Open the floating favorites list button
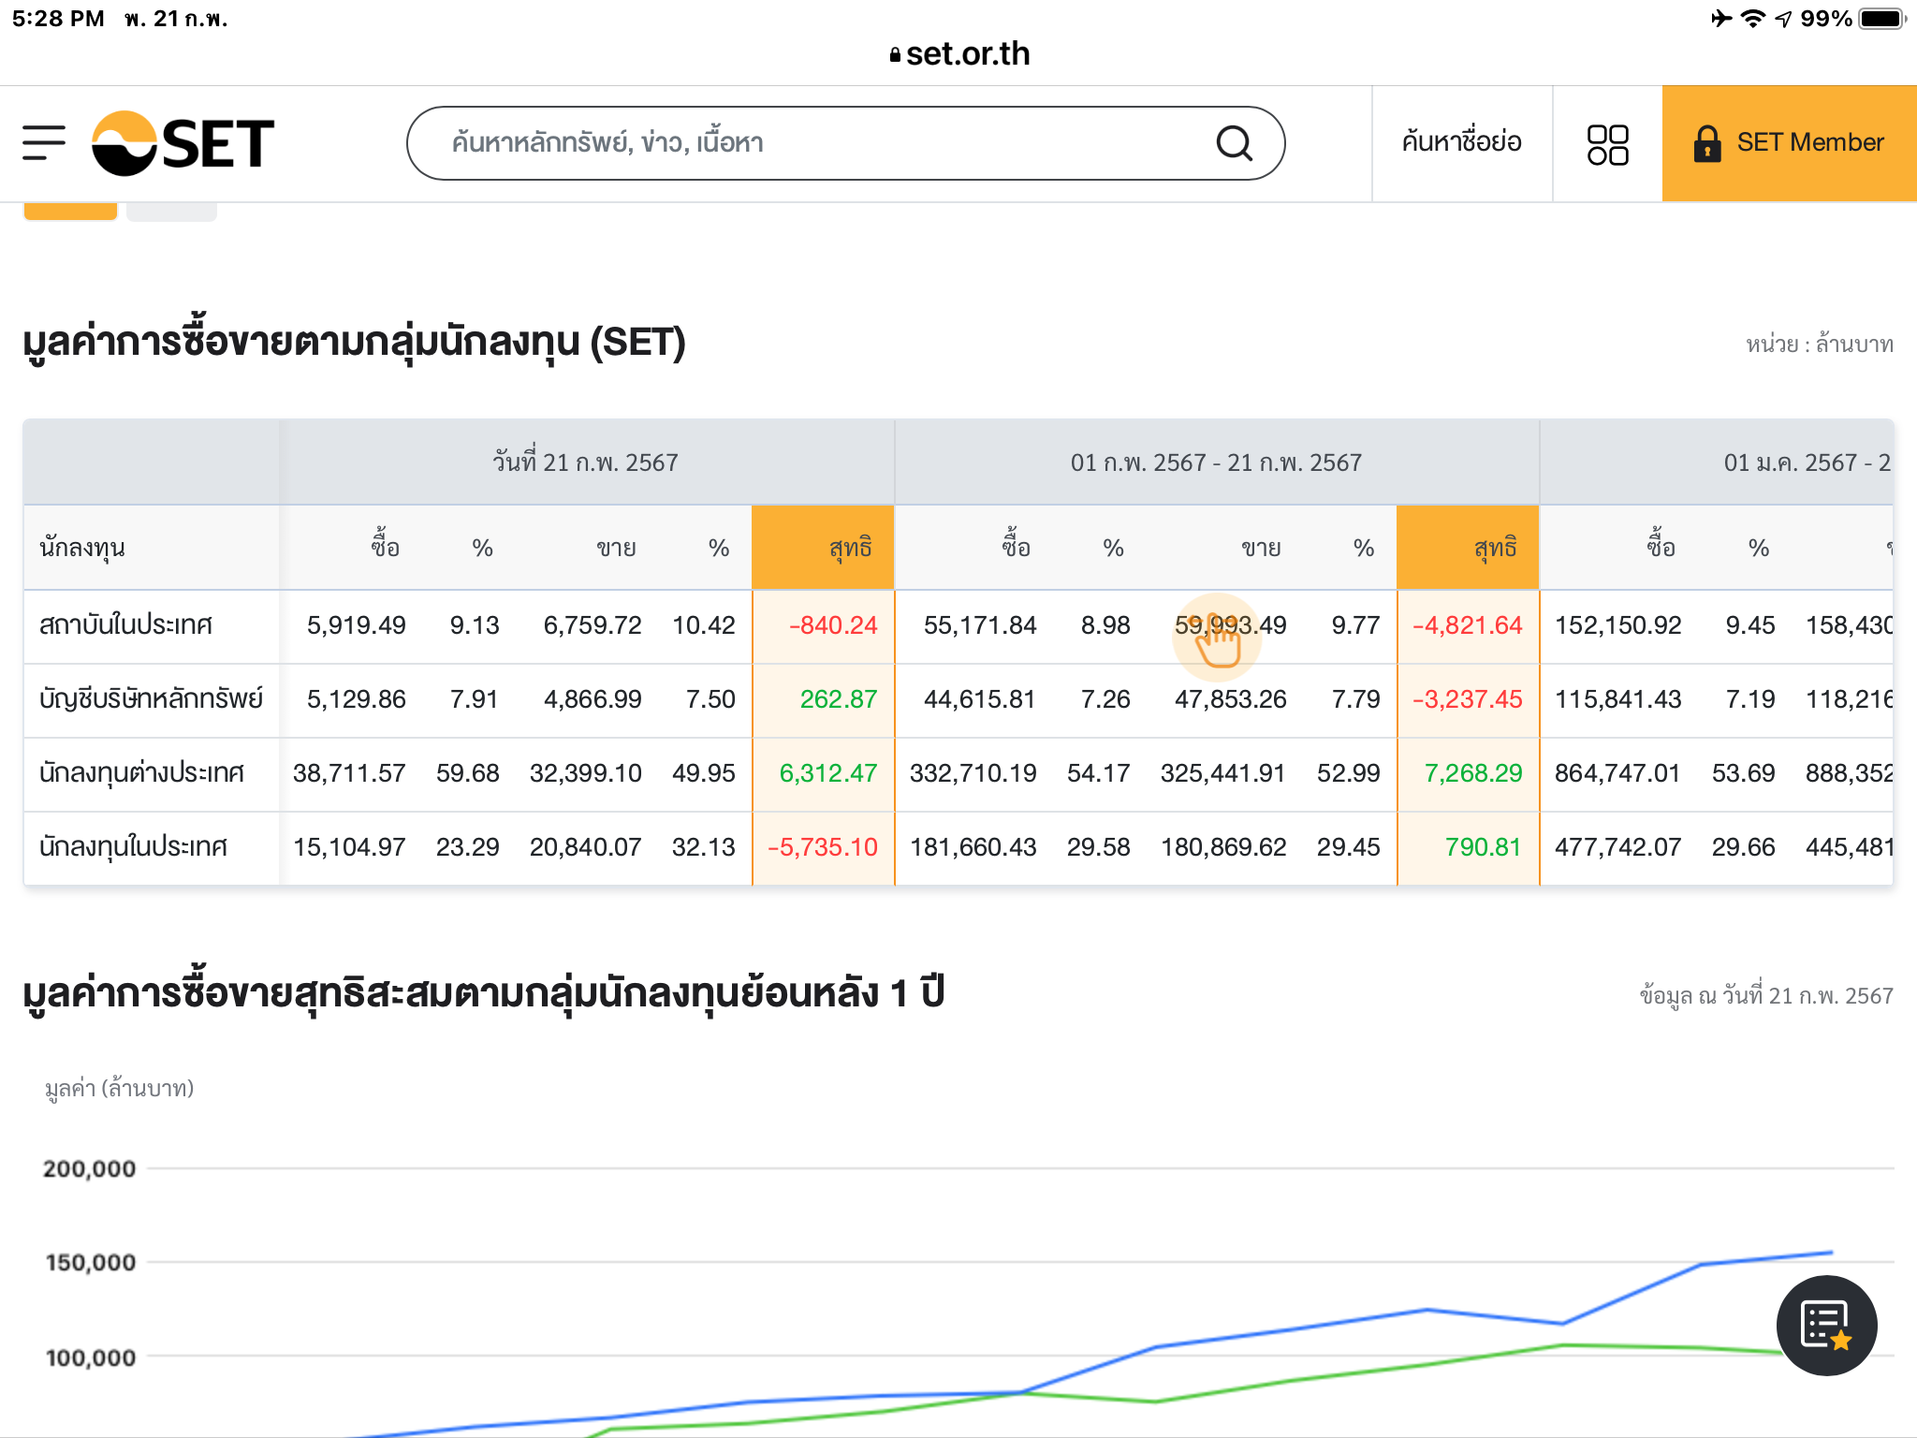This screenshot has height=1438, width=1917. (1825, 1325)
